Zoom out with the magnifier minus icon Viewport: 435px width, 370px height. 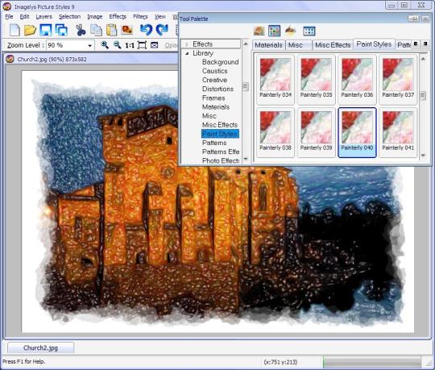[x=117, y=44]
